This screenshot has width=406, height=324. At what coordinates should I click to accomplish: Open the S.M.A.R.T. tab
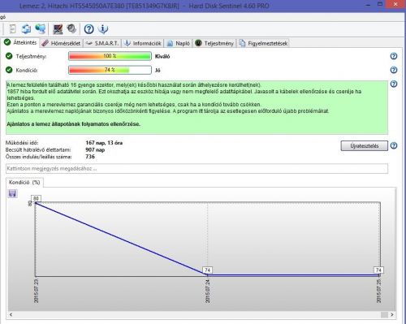pyautogui.click(x=102, y=43)
